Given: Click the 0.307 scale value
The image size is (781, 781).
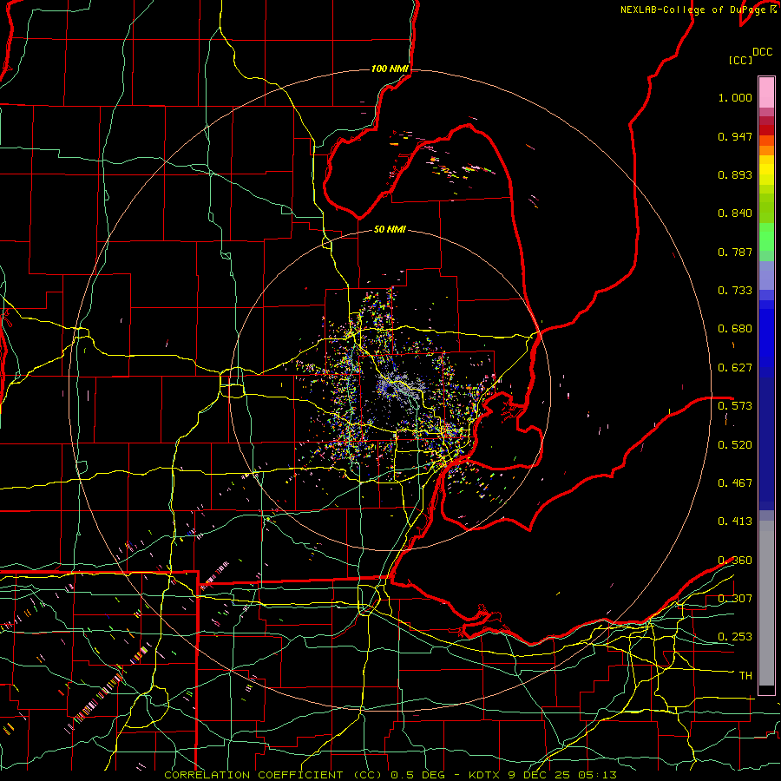Looking at the screenshot, I should click(x=735, y=599).
